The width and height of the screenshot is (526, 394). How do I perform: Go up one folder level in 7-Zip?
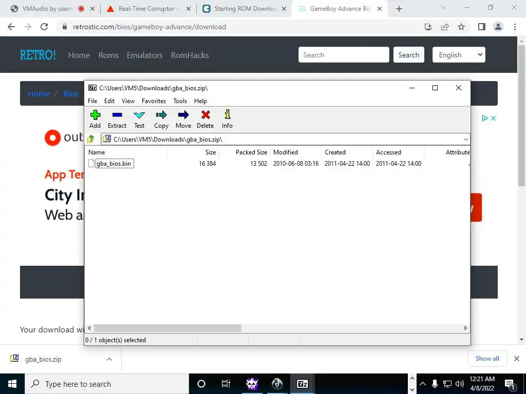point(91,139)
